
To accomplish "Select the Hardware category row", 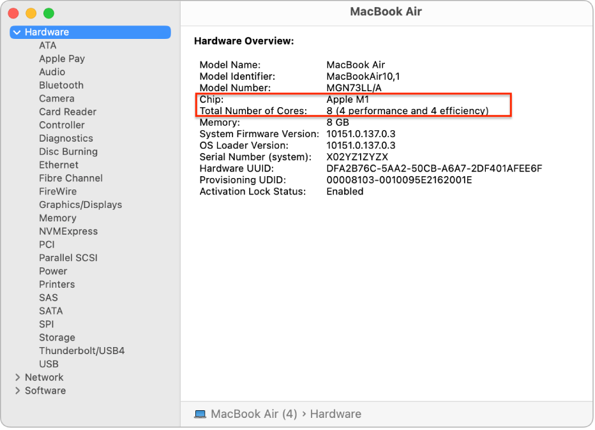I will click(90, 33).
